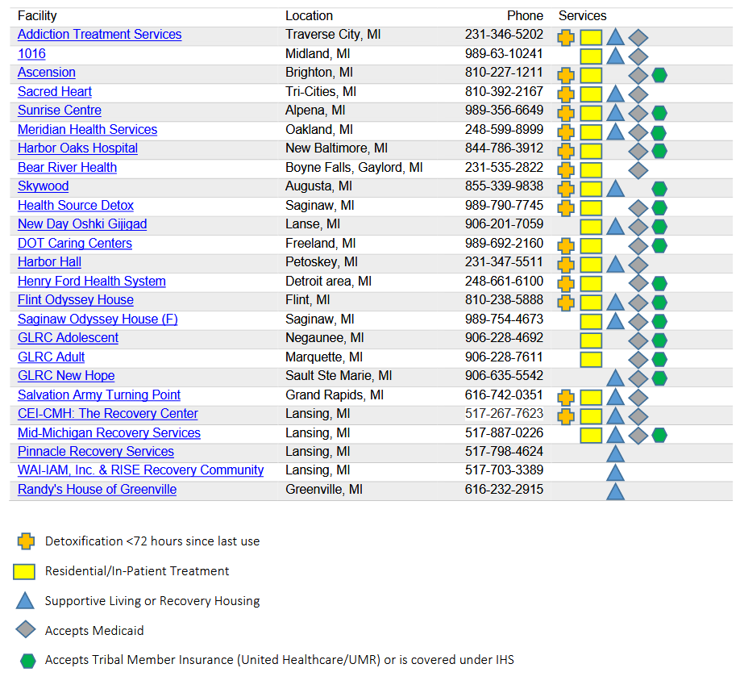Click the green hexagon for Mid-Michigan Recovery Services

click(659, 436)
